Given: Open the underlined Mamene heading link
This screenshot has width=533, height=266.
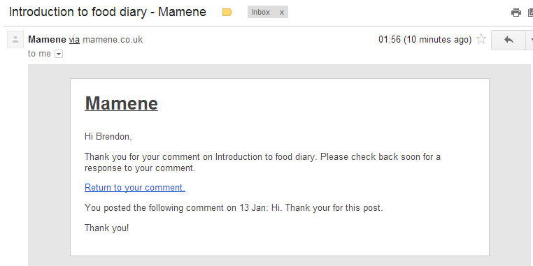Looking at the screenshot, I should 121,103.
